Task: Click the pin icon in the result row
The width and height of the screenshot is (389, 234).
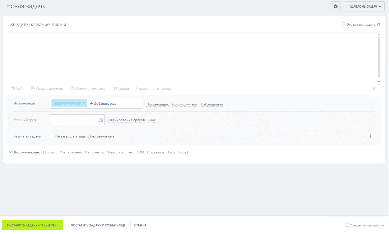Action: [370, 136]
